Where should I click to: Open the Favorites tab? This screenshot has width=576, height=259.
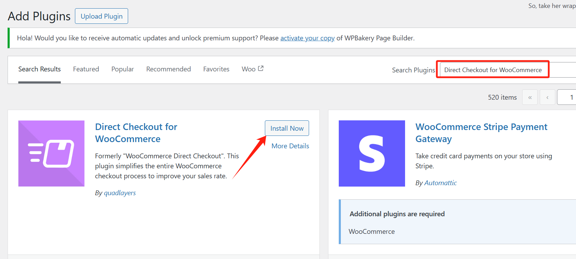(x=216, y=69)
